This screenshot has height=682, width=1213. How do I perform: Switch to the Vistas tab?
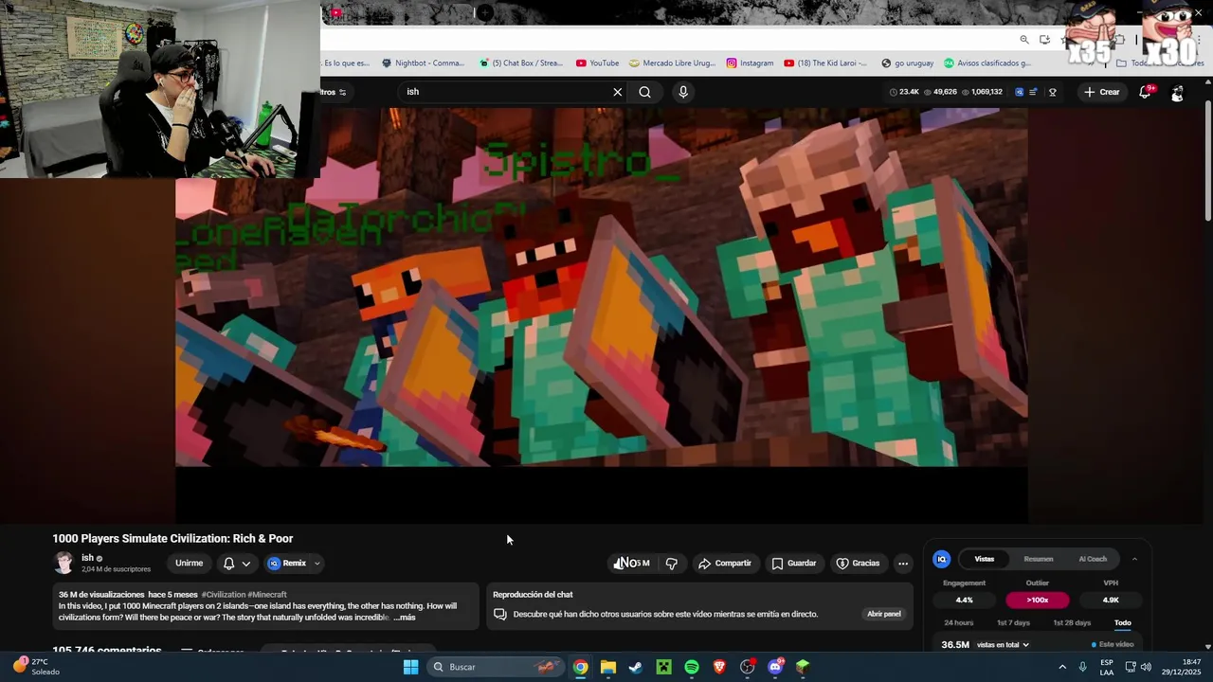tap(985, 559)
